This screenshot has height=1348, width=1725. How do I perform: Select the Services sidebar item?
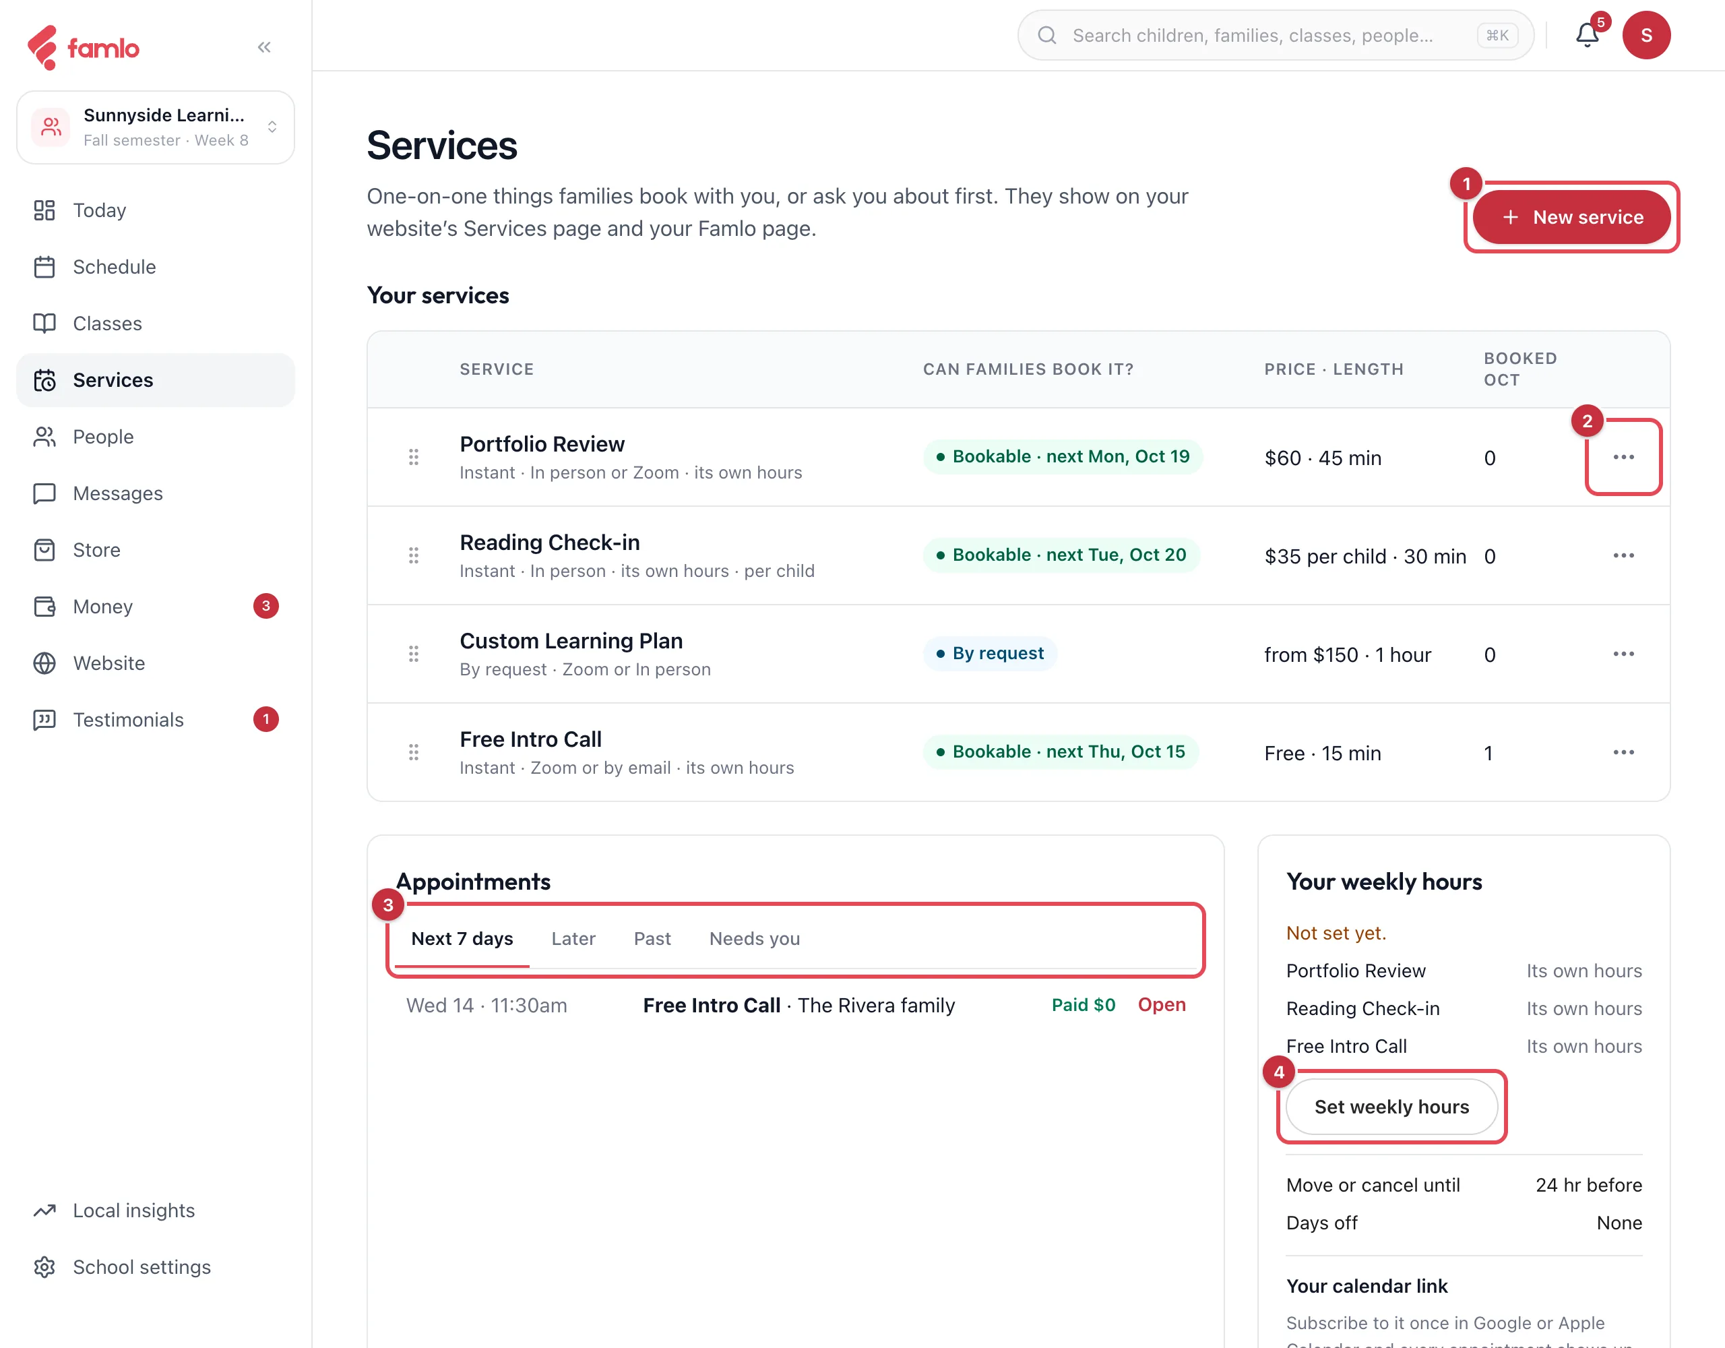(x=156, y=380)
